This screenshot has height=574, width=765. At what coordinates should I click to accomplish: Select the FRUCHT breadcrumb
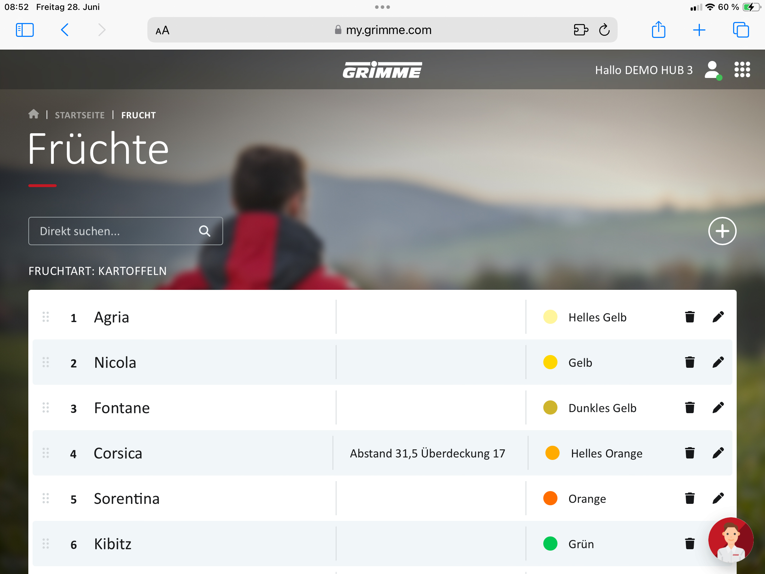point(138,115)
